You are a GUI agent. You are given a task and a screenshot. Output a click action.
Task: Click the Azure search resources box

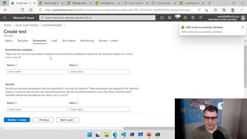[97, 18]
